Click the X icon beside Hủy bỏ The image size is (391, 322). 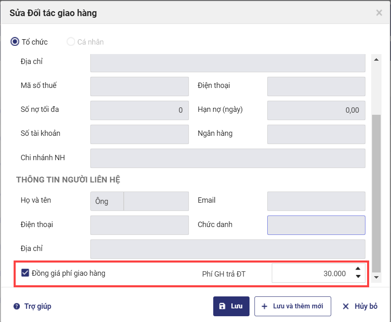[x=346, y=306]
